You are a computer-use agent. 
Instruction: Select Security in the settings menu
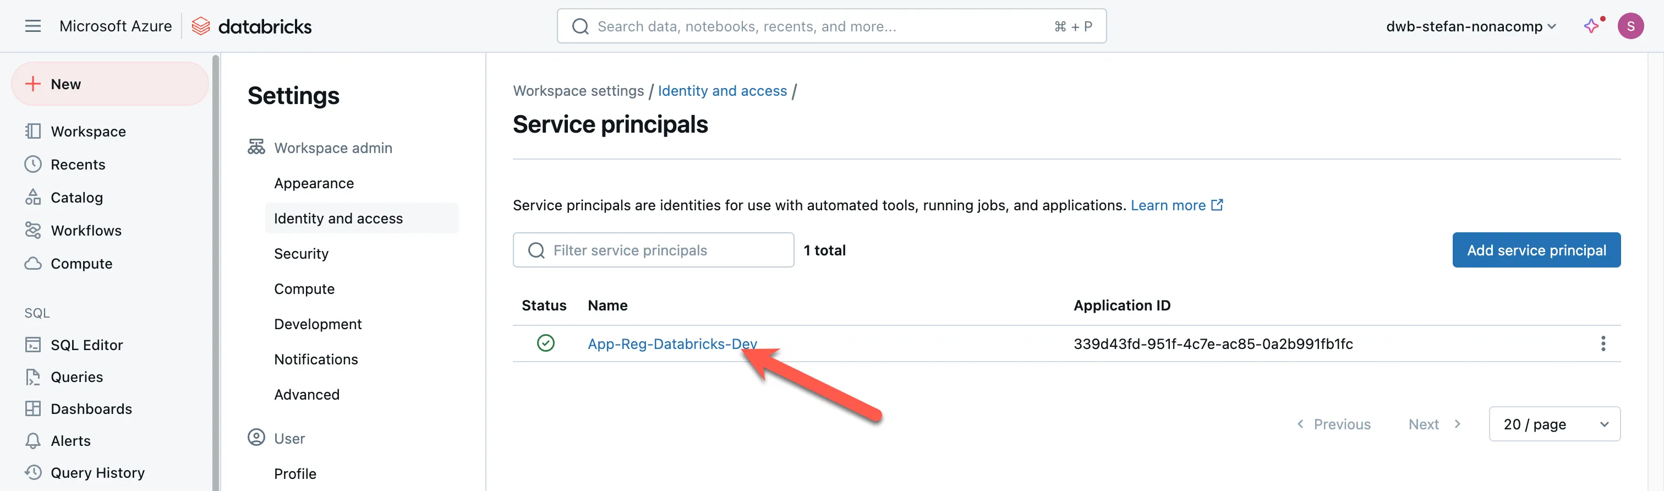pyautogui.click(x=301, y=253)
